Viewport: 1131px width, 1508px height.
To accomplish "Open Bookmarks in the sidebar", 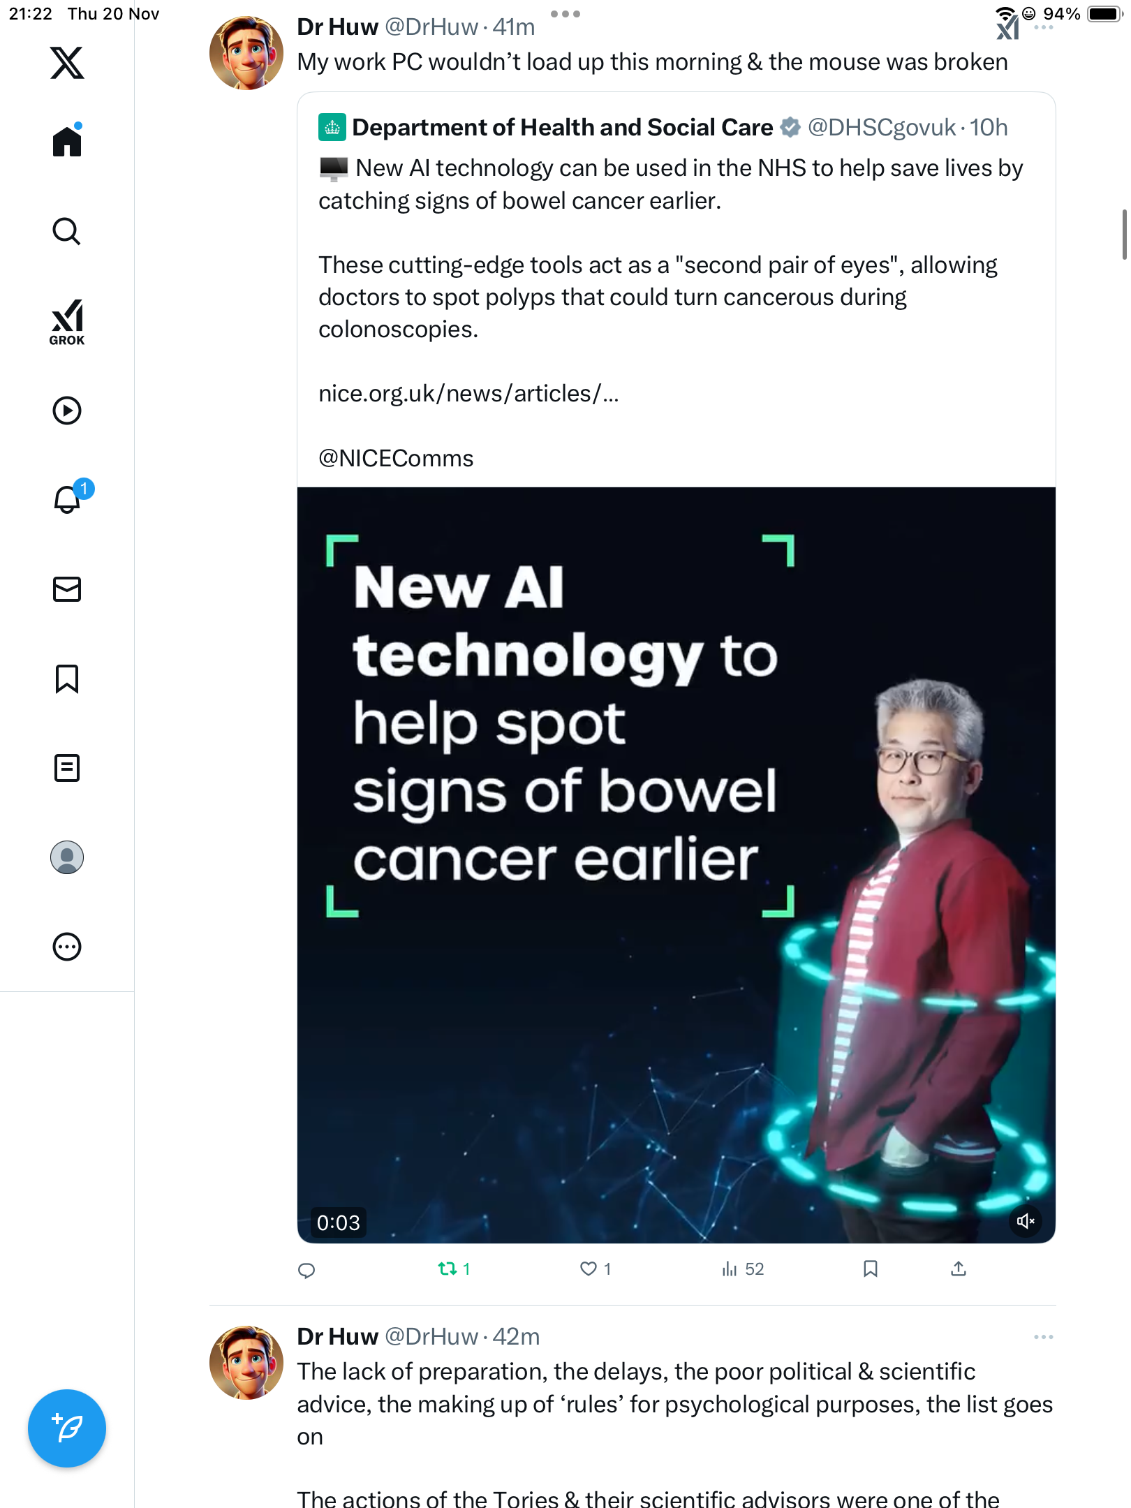I will pyautogui.click(x=67, y=679).
